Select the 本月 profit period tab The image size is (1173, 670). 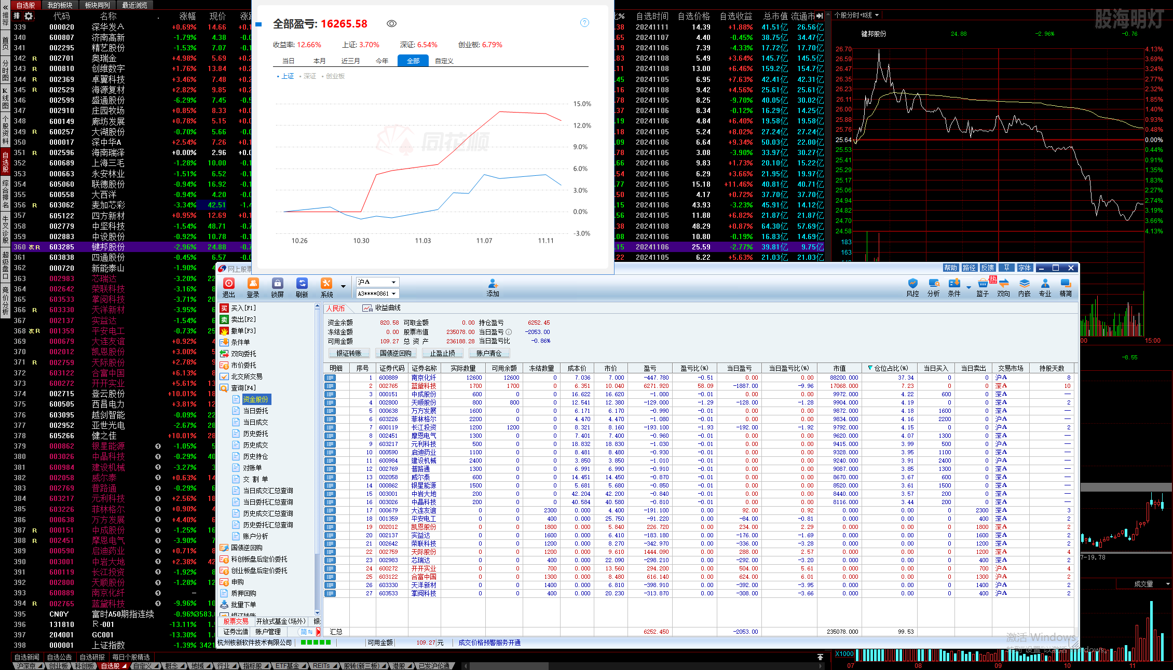tap(319, 61)
